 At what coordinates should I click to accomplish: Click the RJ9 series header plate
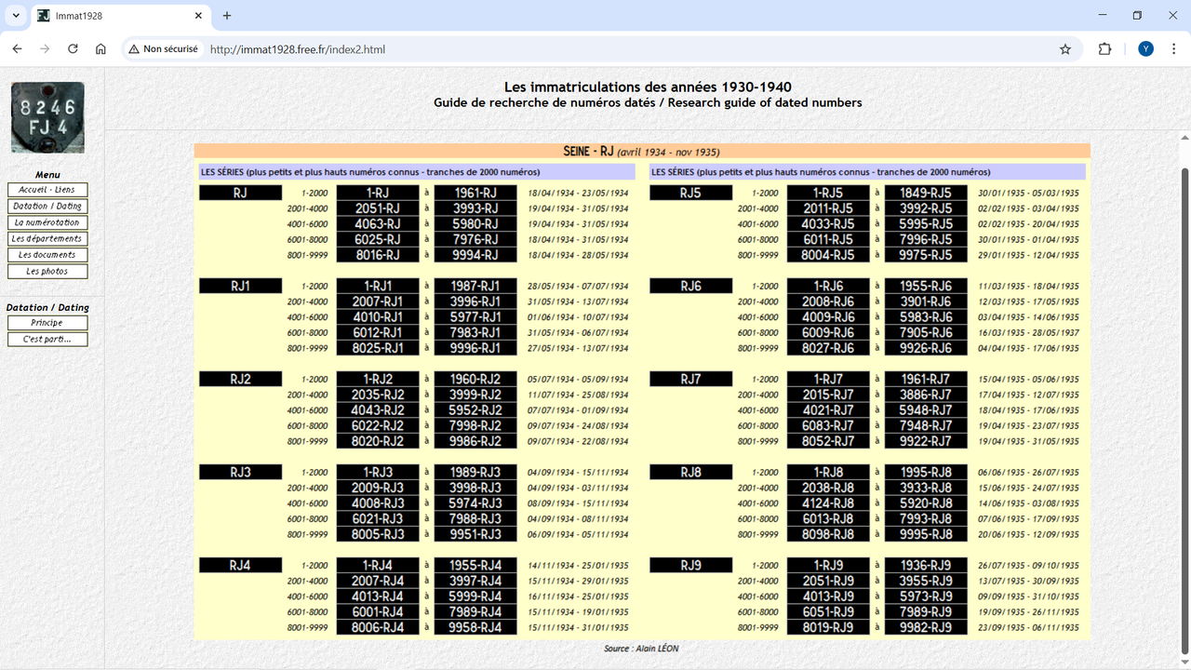click(690, 565)
